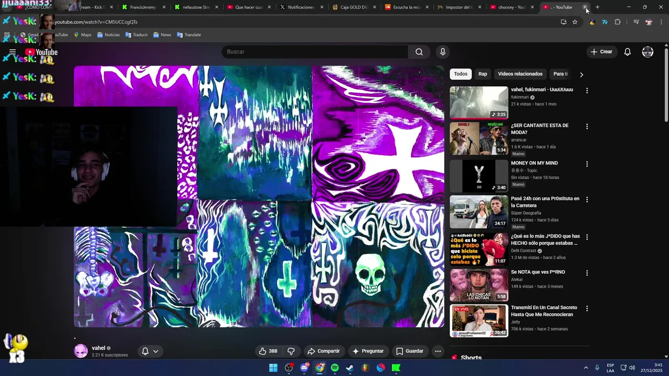
Task: Open 'Se NOTA que ves P*RNO' thumbnail
Action: click(x=479, y=285)
